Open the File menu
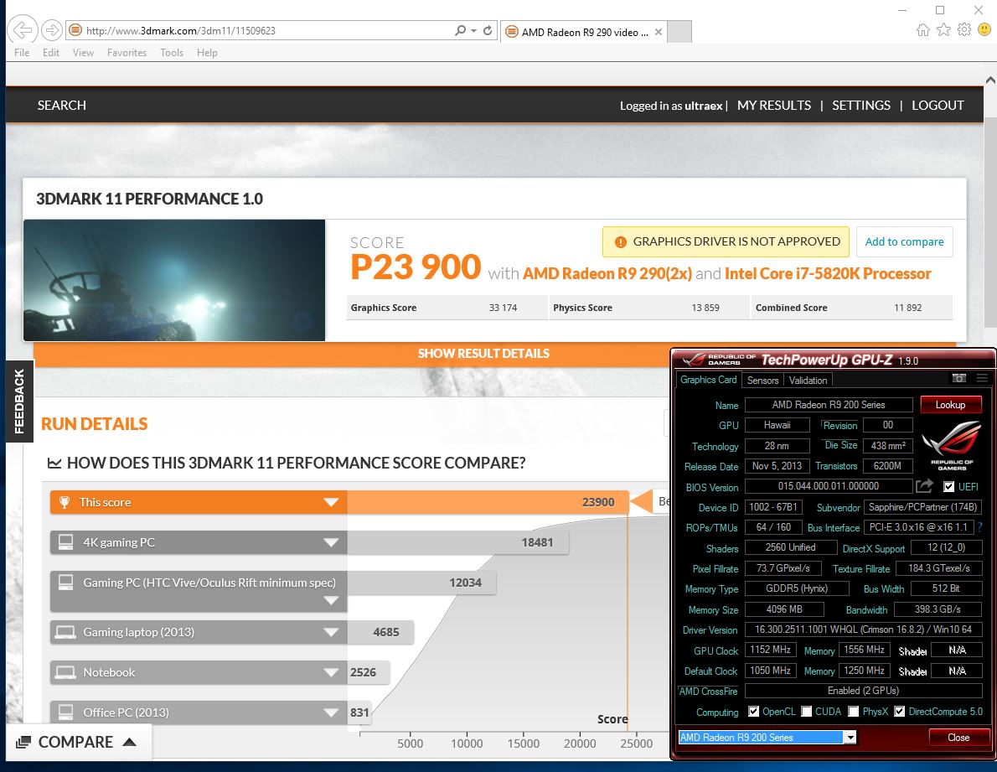The image size is (997, 772). 22,53
